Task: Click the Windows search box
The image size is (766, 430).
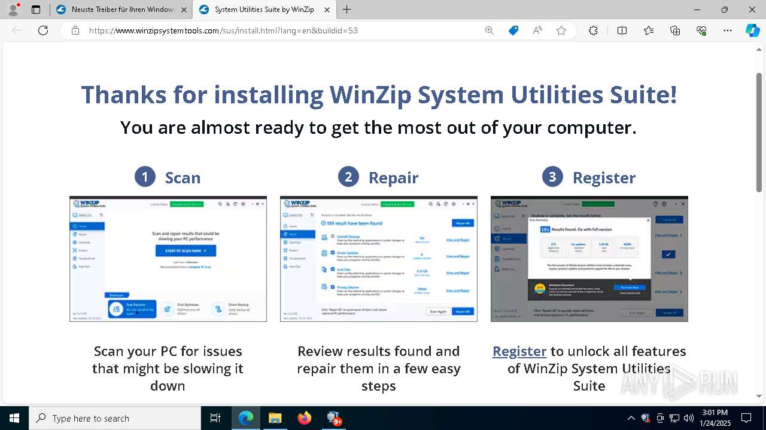Action: [115, 418]
